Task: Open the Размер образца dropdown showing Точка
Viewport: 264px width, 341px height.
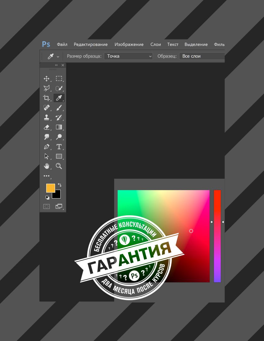Action: point(128,56)
